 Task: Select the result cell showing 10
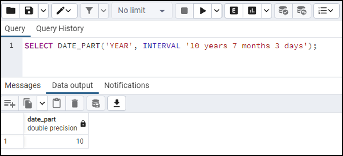tap(56, 142)
